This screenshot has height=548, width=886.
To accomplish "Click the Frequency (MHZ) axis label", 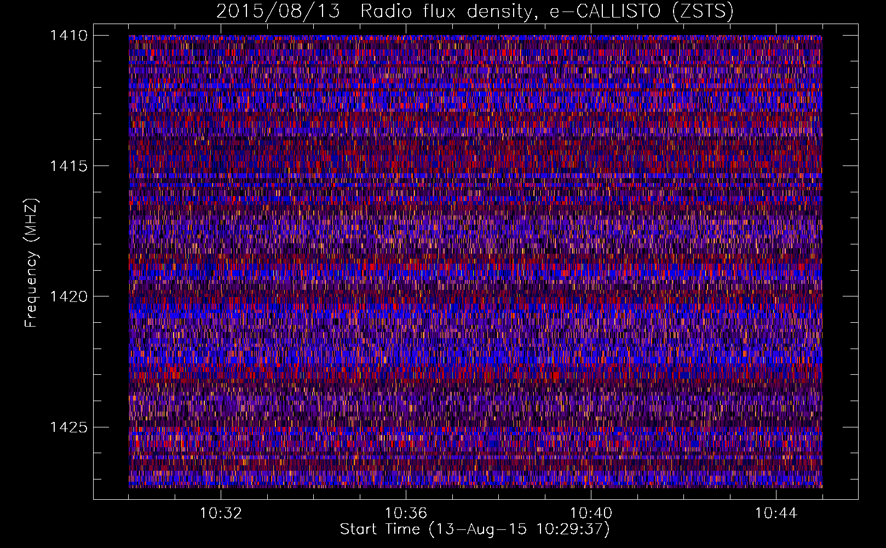I will [31, 263].
